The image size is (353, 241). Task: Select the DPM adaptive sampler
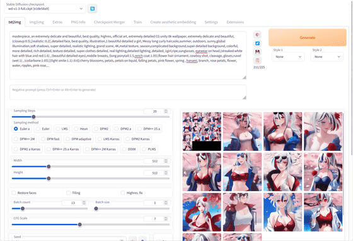[x=78, y=139]
